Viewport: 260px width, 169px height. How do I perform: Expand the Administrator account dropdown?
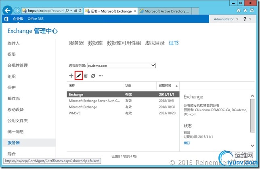pyautogui.click(x=226, y=19)
